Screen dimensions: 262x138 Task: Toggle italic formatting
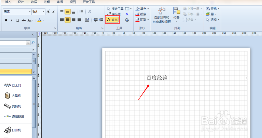(12, 20)
